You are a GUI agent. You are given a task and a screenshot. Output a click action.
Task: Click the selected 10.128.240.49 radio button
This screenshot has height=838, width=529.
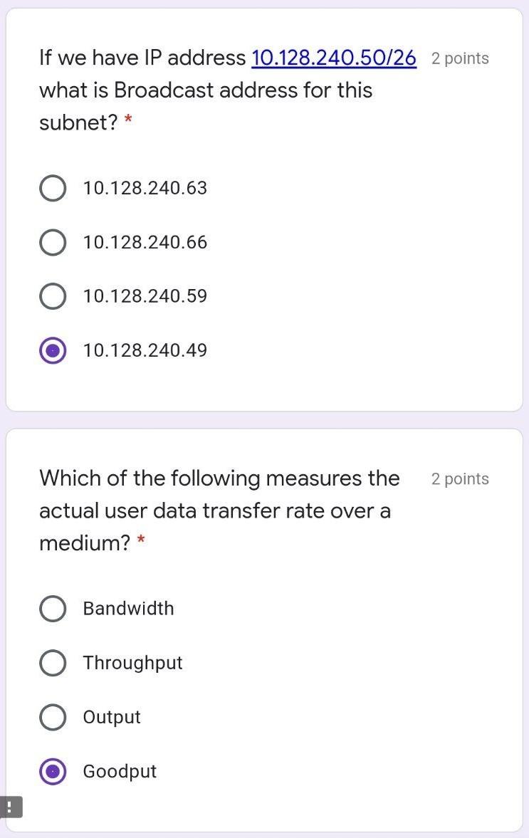point(53,350)
